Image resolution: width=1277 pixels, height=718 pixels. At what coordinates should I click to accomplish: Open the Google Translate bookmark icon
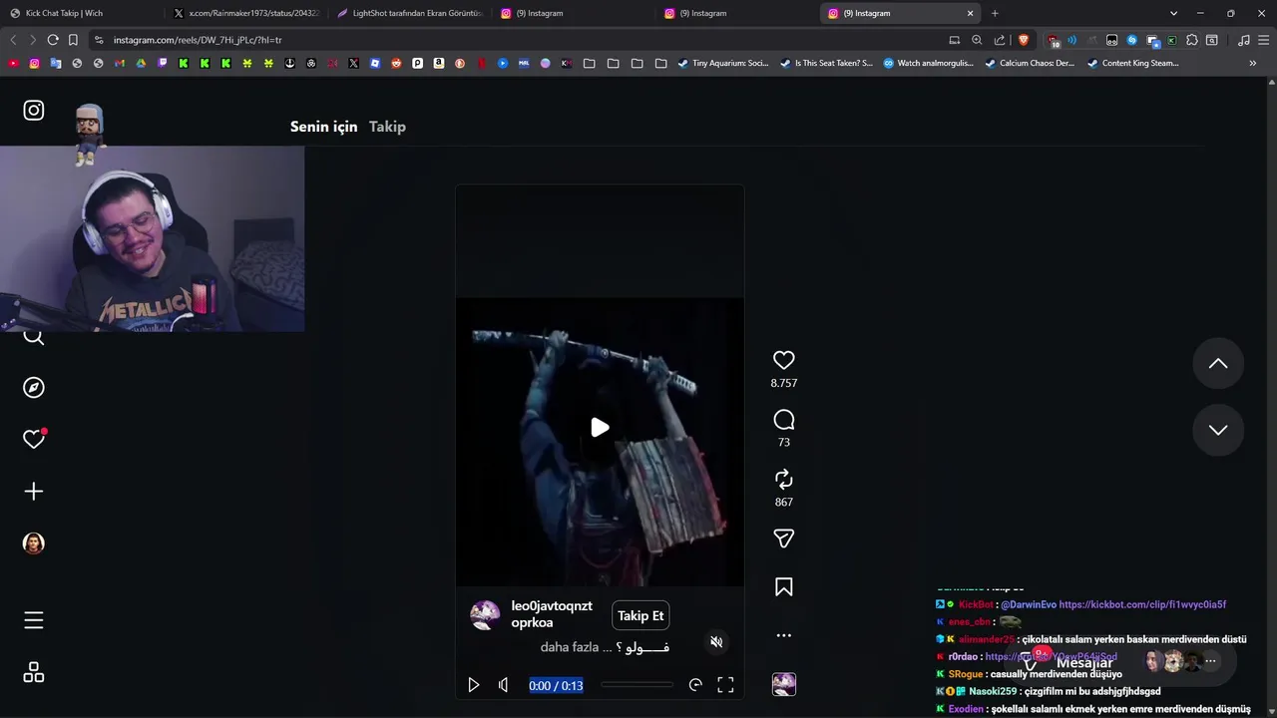coord(56,63)
